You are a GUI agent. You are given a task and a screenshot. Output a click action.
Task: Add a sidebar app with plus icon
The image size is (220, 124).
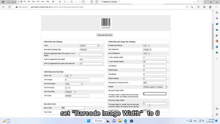(217, 59)
